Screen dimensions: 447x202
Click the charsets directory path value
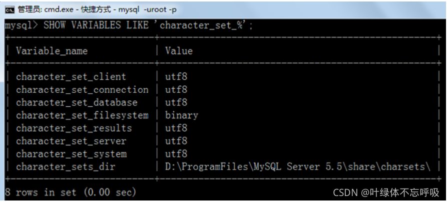[298, 167]
